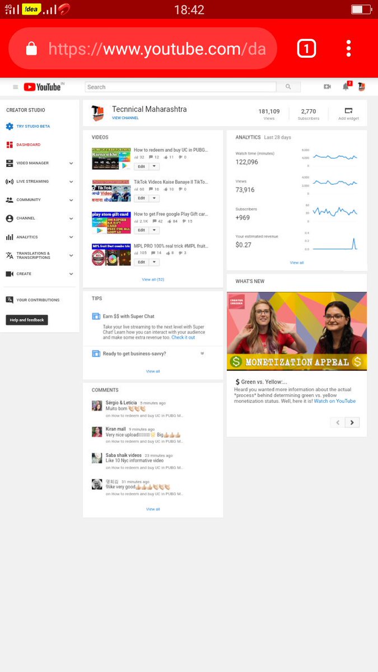Open the browser tab switcher showing 1

coord(306,49)
